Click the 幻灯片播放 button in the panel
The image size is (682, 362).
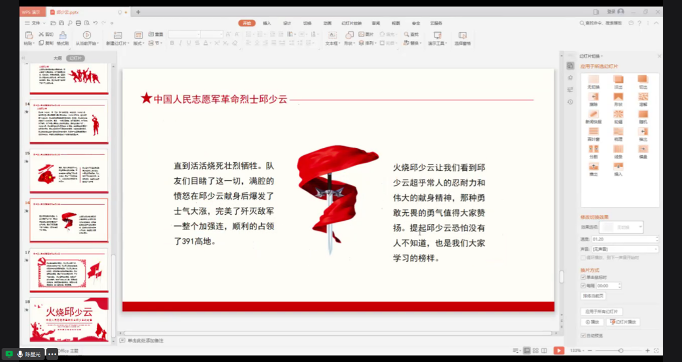click(623, 322)
